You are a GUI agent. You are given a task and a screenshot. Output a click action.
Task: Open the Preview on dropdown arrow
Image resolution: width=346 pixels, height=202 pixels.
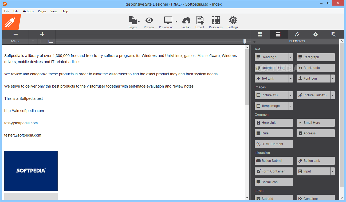pos(176,21)
